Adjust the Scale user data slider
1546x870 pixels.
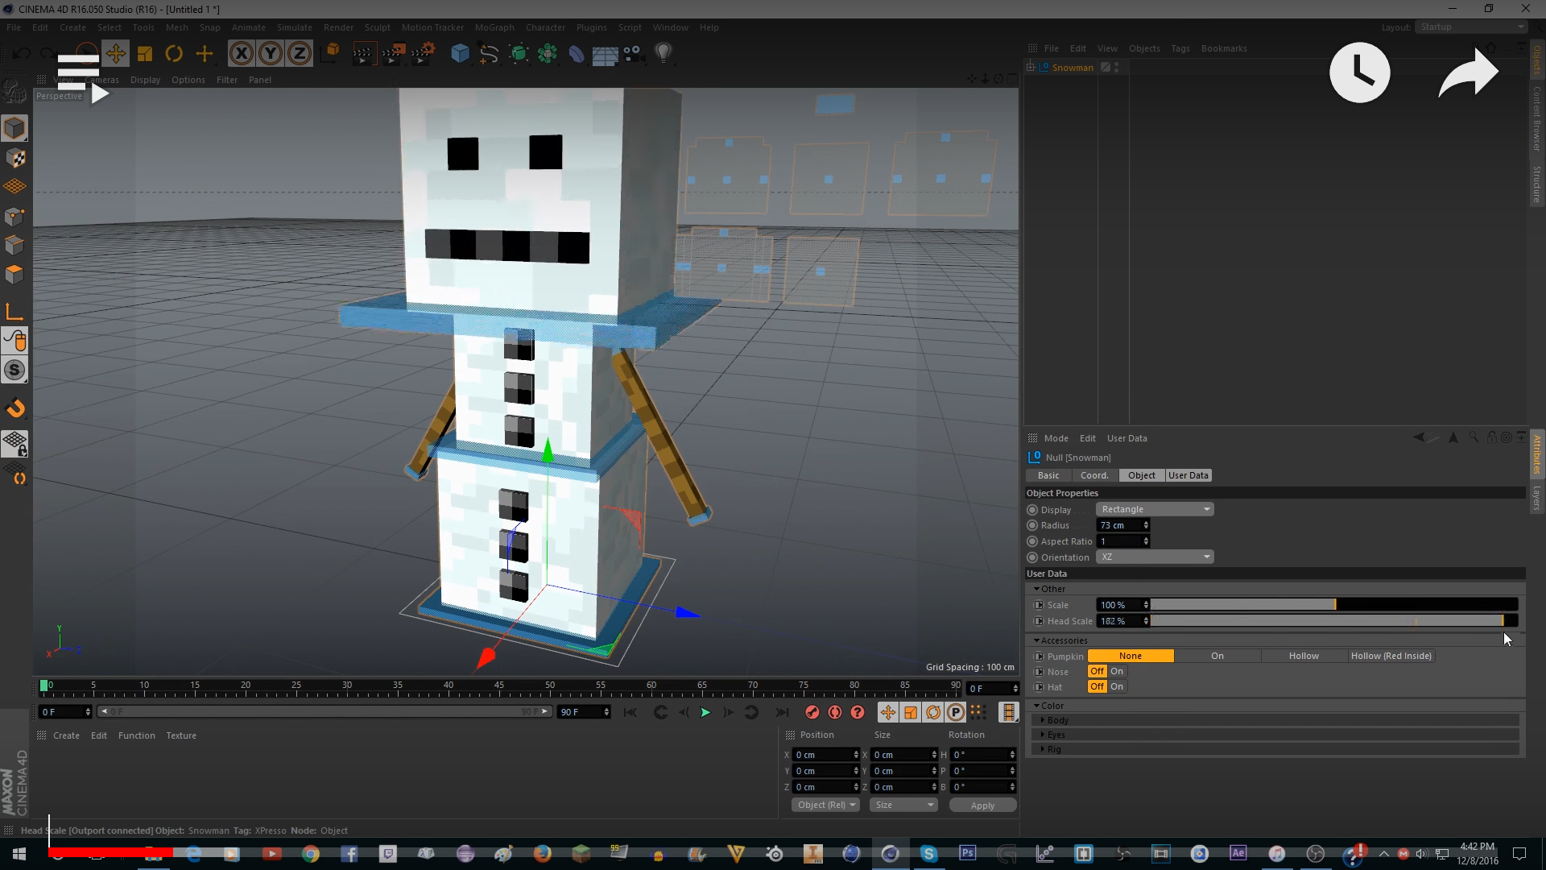point(1334,605)
